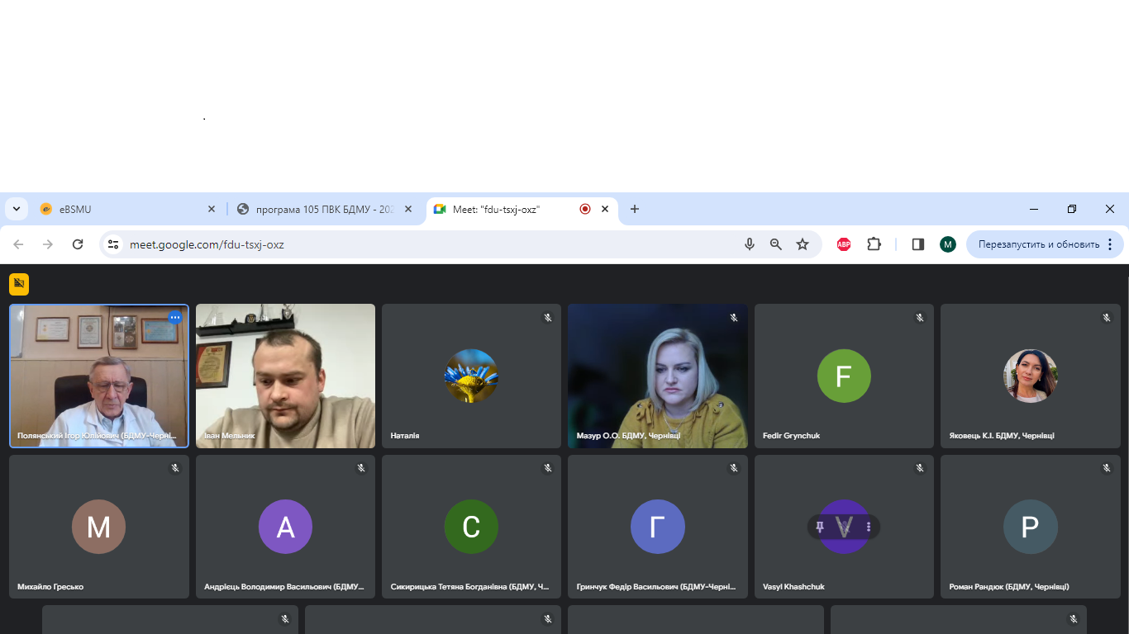The height and width of the screenshot is (634, 1129).
Task: Click Fedir Grynchuk green F avatar
Action: coord(844,376)
